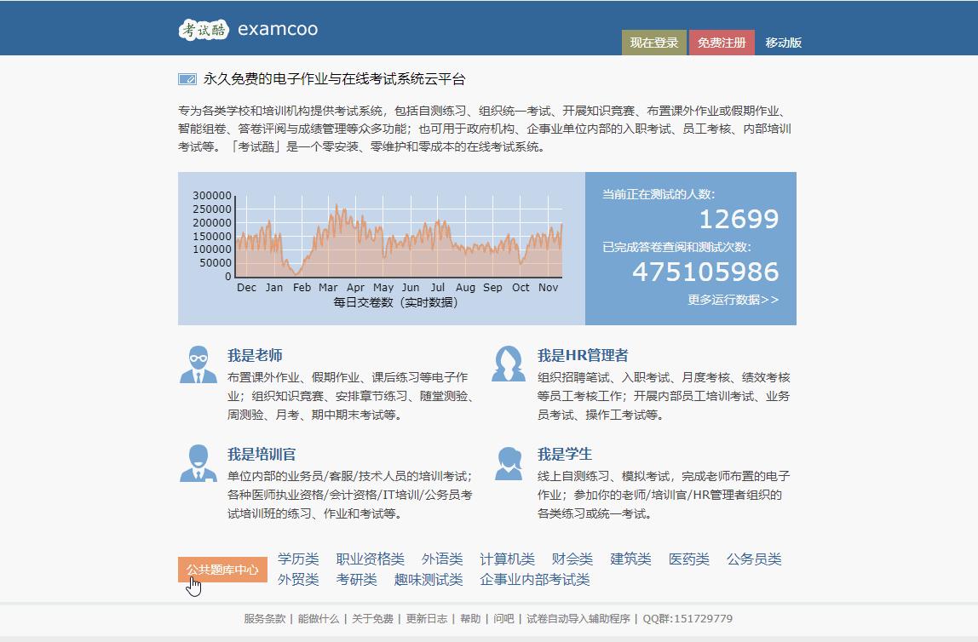
Task: Open the 免费注册 registration entry
Action: pyautogui.click(x=722, y=41)
